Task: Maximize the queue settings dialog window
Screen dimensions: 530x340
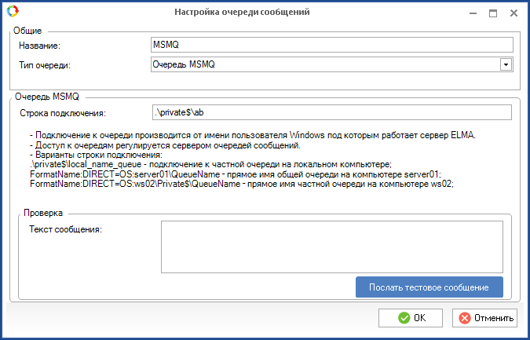Action: [493, 13]
